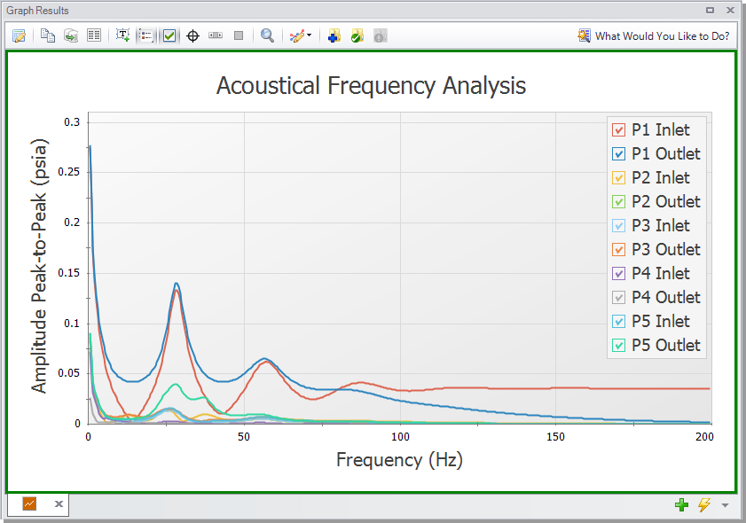746x523 pixels.
Task: Toggle the P3 Outlet legend checkbox
Action: point(619,250)
